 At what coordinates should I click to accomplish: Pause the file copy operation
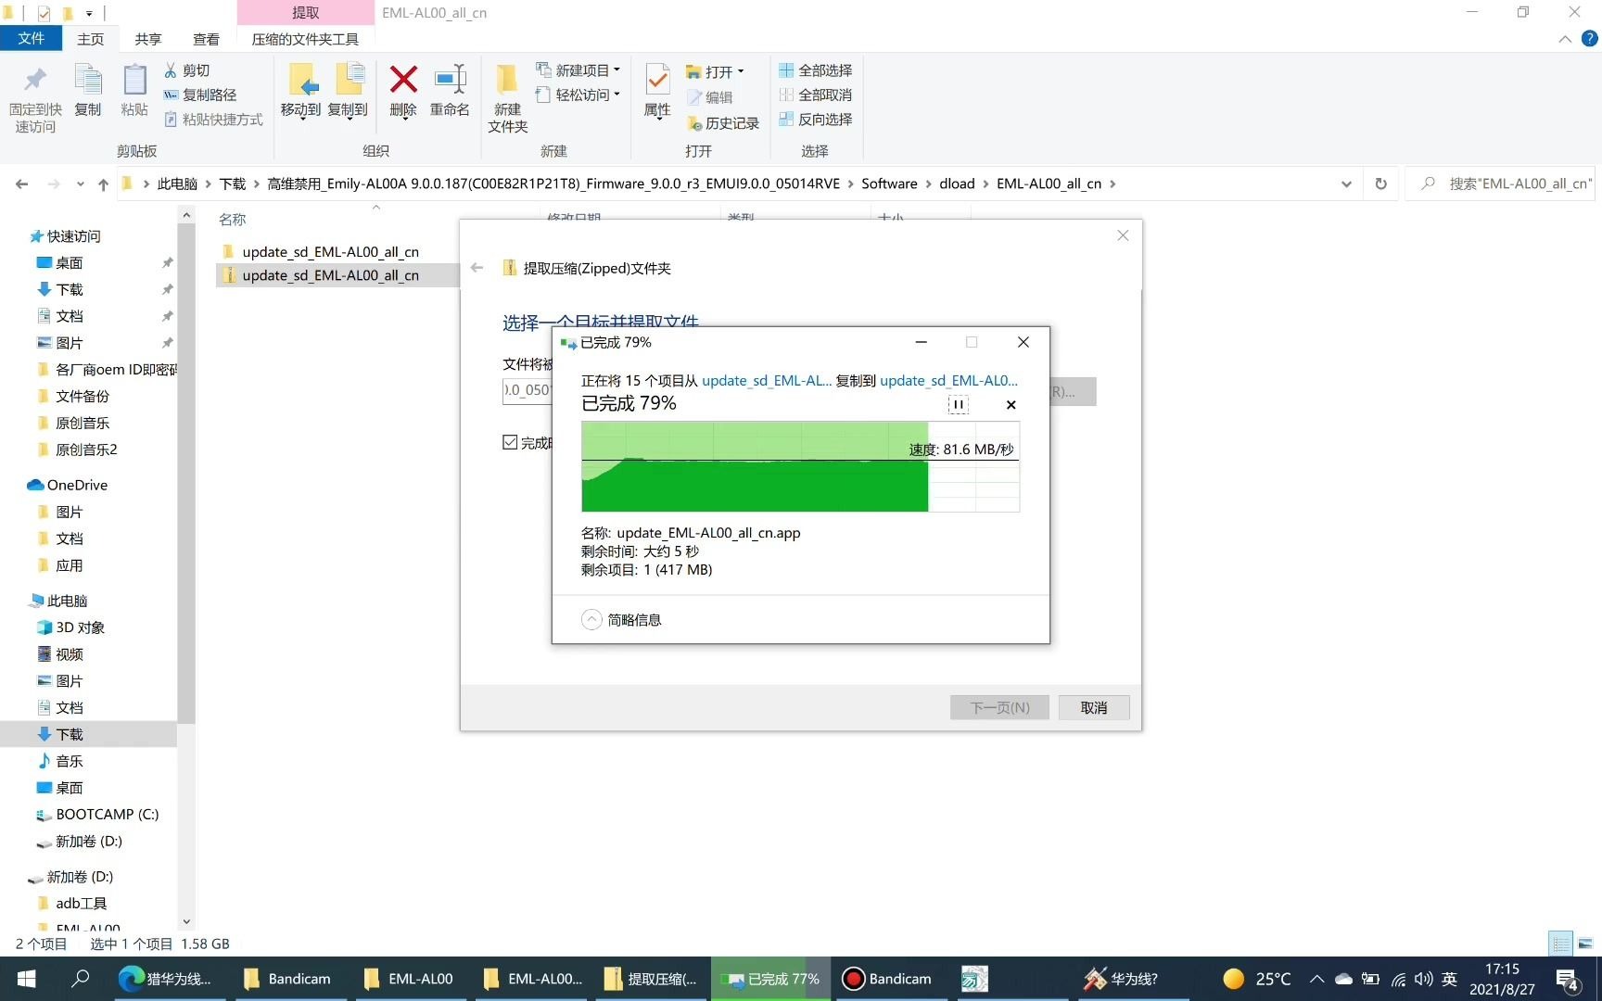[959, 404]
